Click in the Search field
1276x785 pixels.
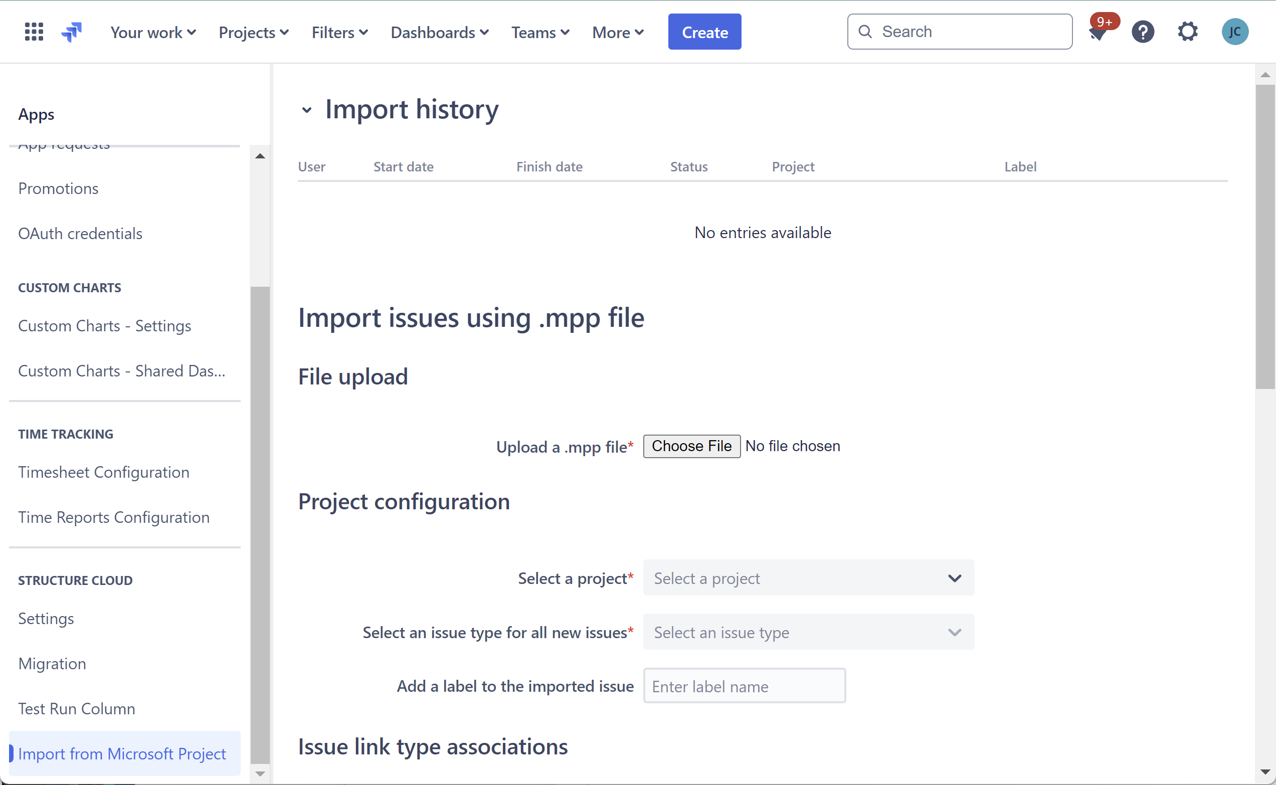pos(960,32)
